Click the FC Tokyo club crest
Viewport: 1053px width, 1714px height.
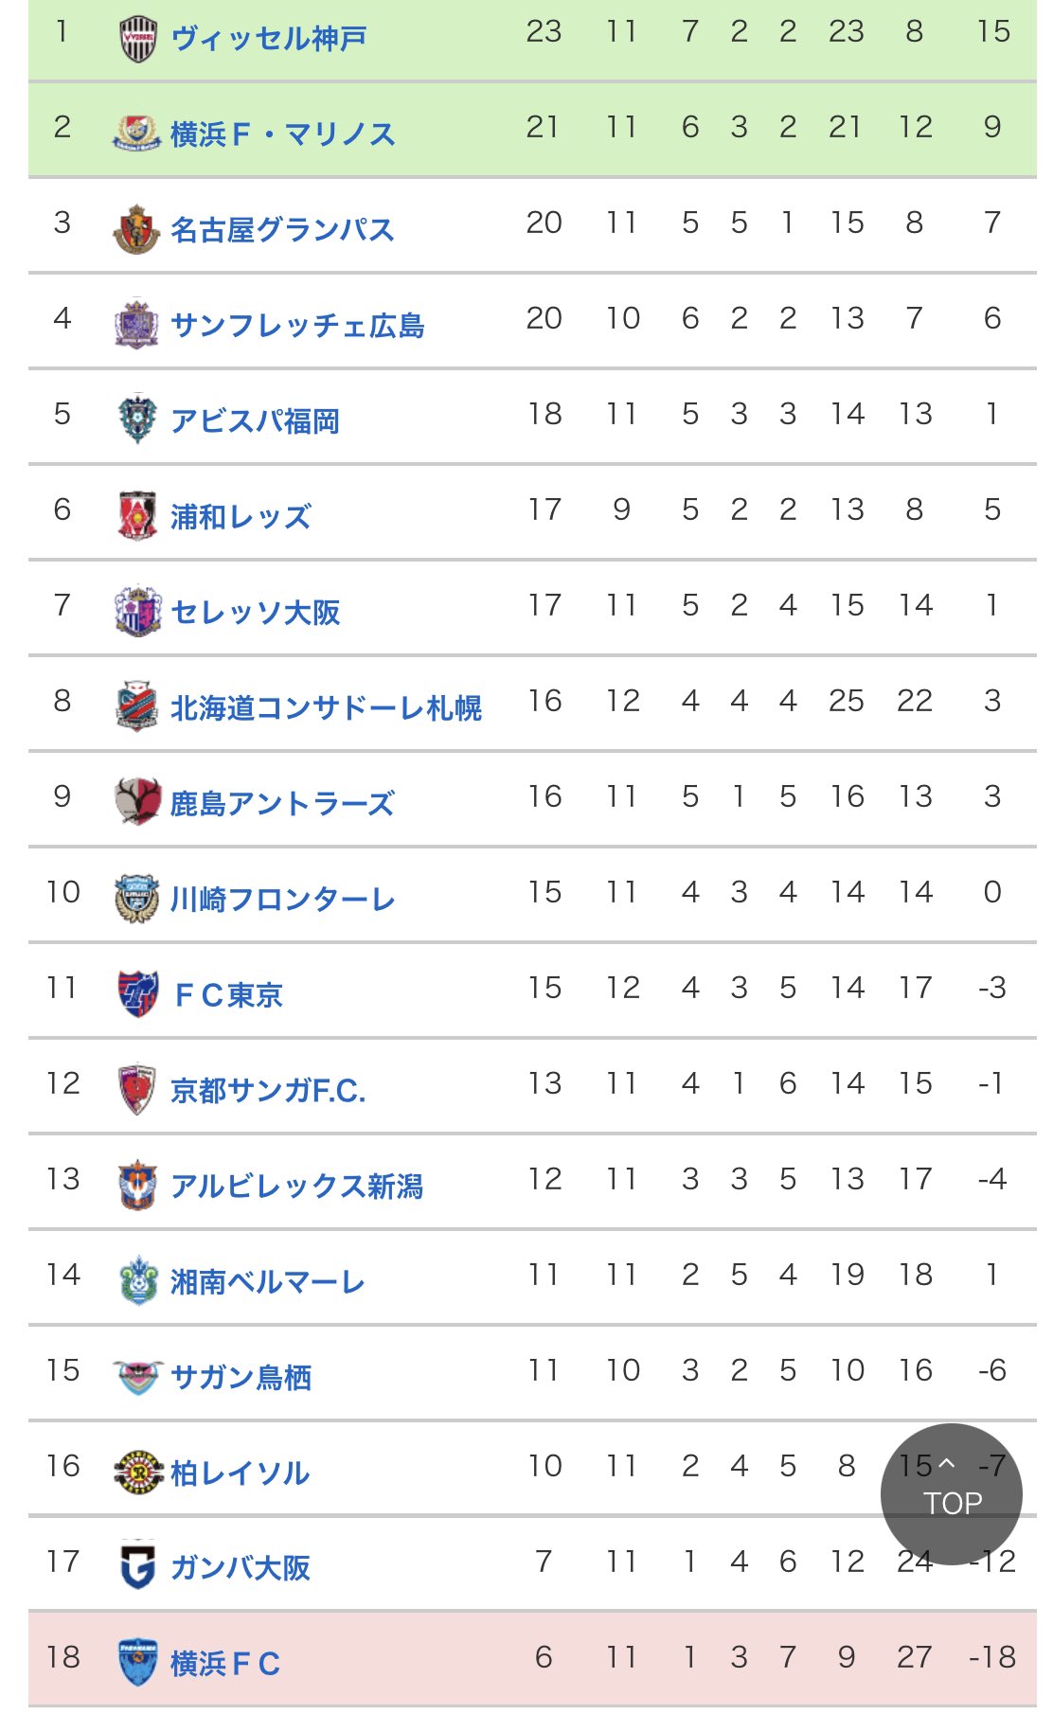tap(137, 993)
